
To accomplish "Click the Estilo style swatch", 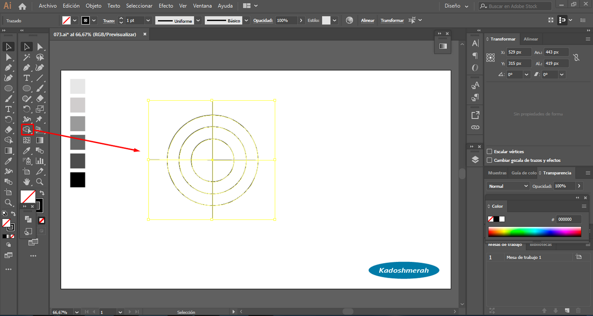I will (x=326, y=20).
